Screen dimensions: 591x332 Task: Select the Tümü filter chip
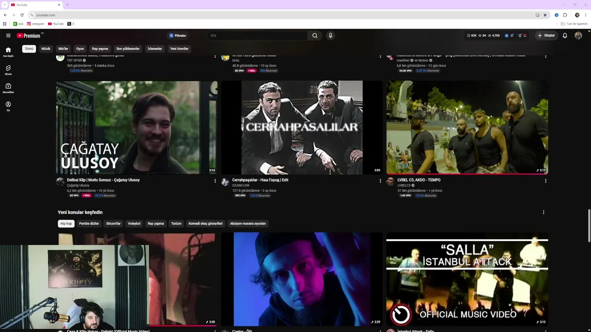[x=29, y=49]
